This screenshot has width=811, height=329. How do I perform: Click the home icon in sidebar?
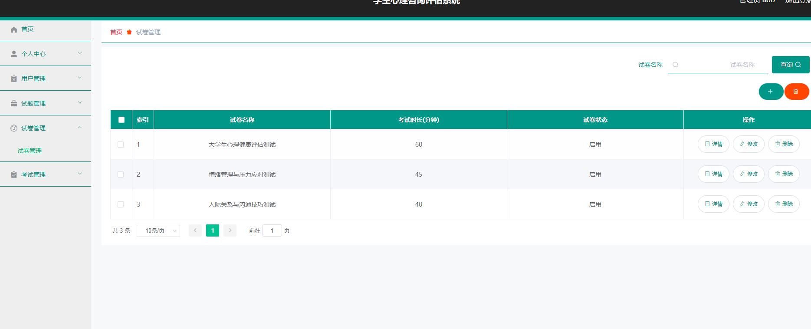(x=14, y=30)
